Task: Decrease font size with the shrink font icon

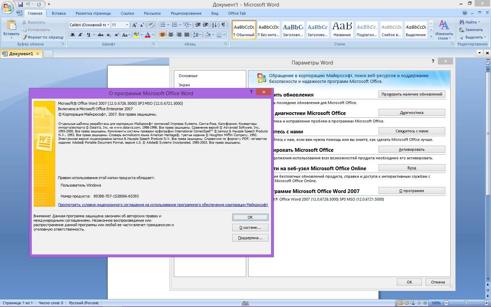Action: (142, 25)
